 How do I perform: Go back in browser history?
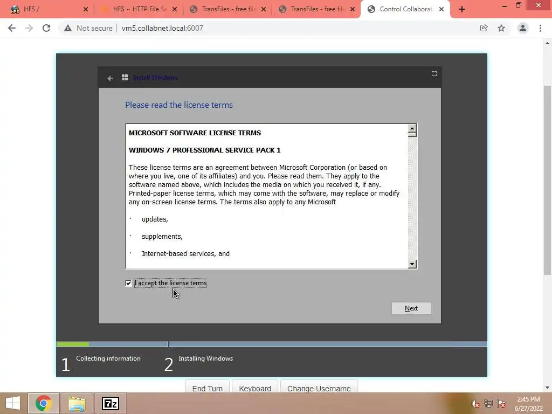(x=12, y=28)
